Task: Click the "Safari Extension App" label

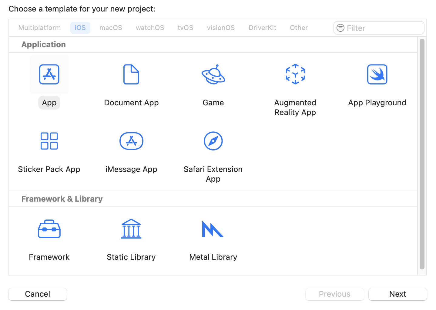Action: click(x=213, y=174)
